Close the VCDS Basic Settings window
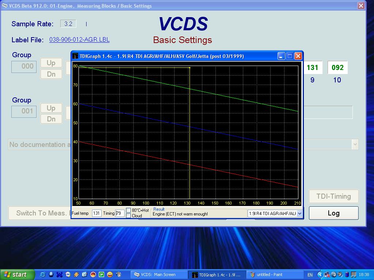The image size is (374, 280). pos(361,6)
